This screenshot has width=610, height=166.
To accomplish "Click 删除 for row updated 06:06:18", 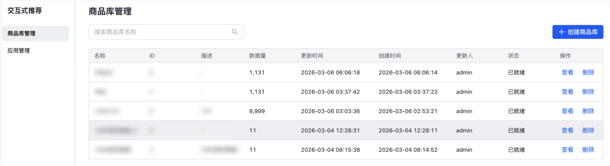I will pyautogui.click(x=588, y=72).
